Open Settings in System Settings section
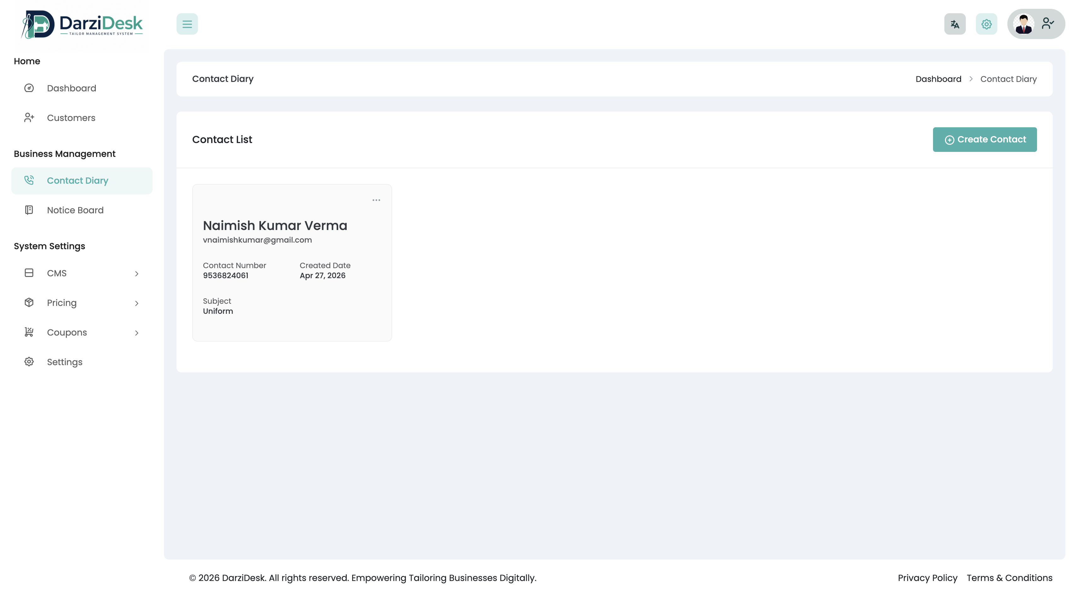The width and height of the screenshot is (1078, 598). 64,362
